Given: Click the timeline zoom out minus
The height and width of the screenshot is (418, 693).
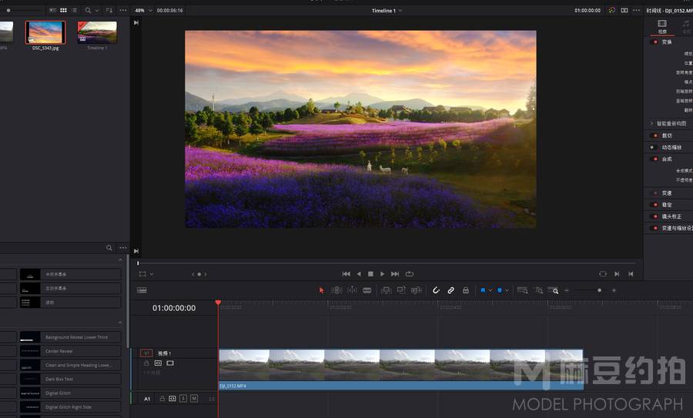Looking at the screenshot, I should [567, 290].
